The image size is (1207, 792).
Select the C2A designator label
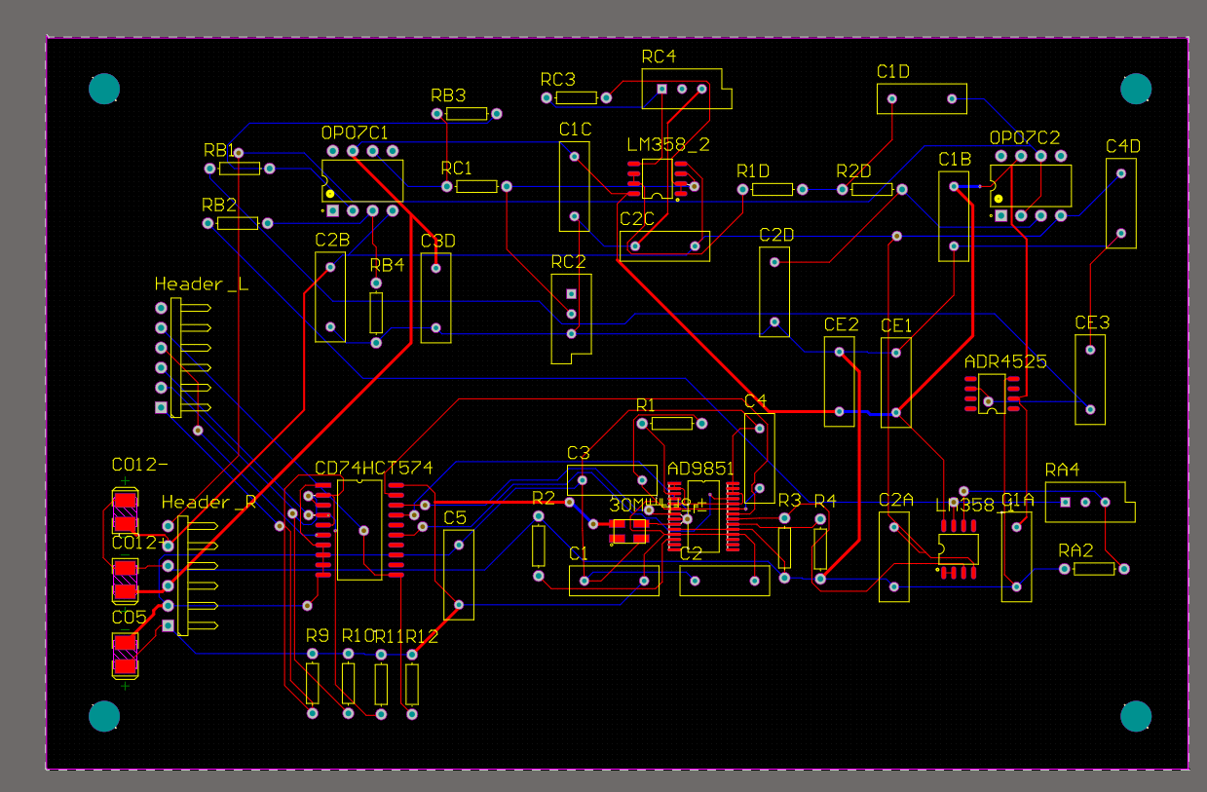click(896, 500)
